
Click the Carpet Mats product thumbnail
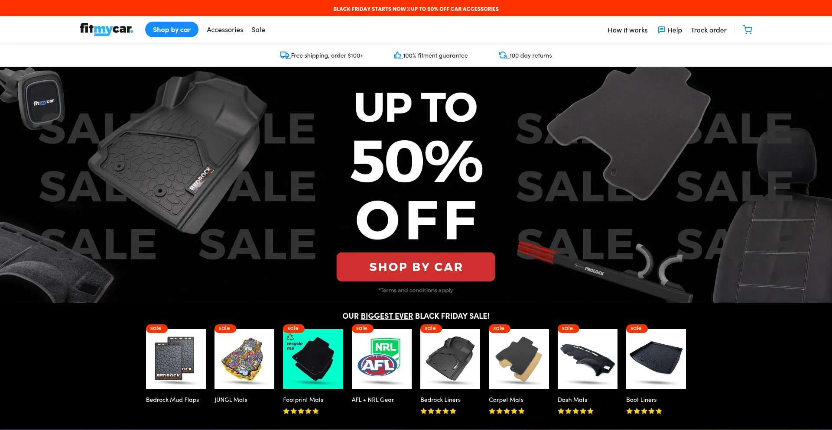(x=519, y=359)
